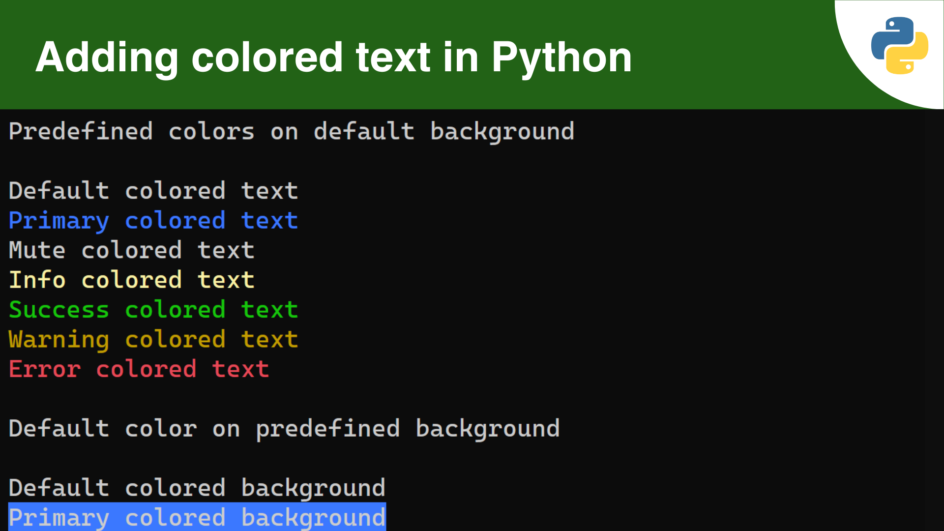Screen dimensions: 944x531
Task: Toggle the 'Mute colored text' line
Action: coord(130,250)
